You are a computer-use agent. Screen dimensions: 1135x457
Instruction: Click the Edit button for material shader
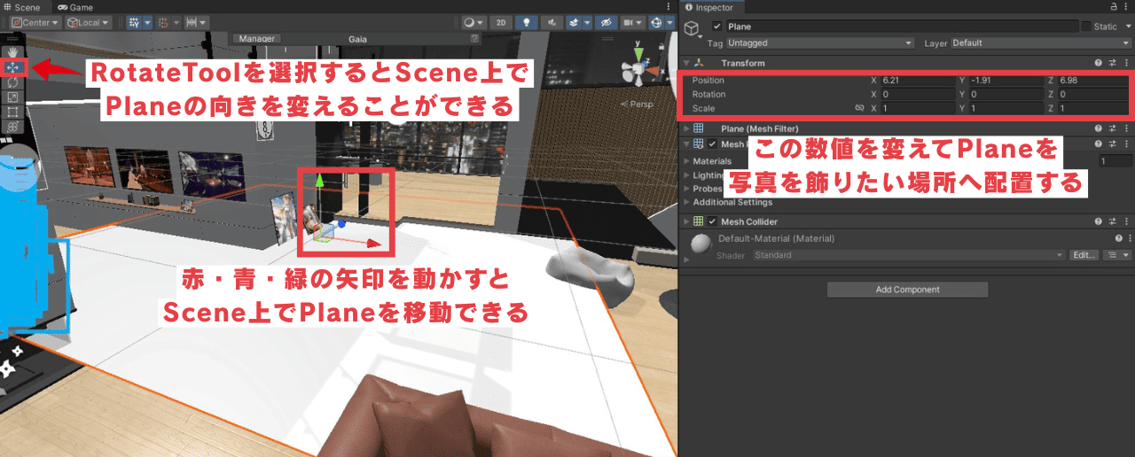(1084, 255)
